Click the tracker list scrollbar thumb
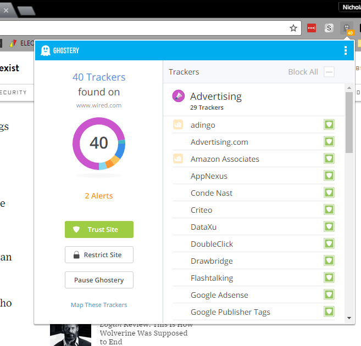 tap(349, 122)
